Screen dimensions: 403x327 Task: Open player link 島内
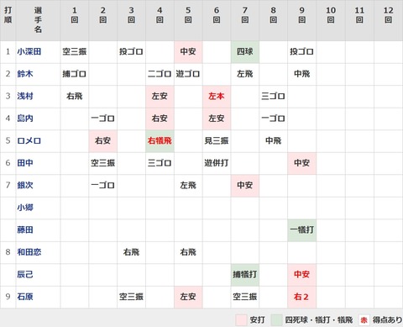(x=25, y=119)
